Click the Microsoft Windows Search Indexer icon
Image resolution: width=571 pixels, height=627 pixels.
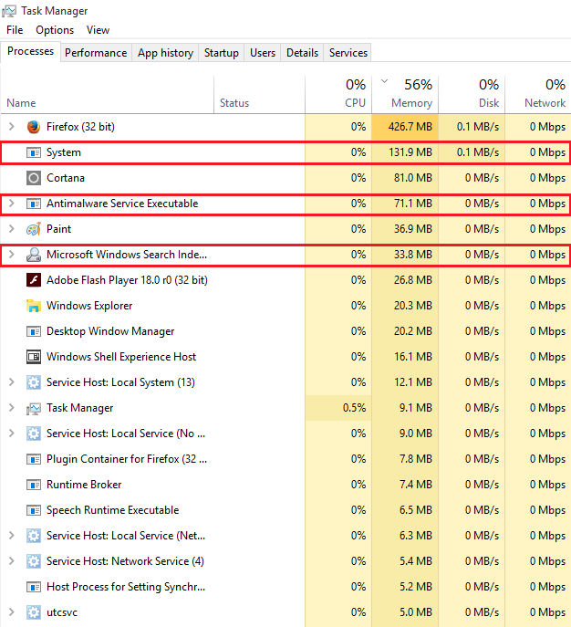pyautogui.click(x=34, y=255)
